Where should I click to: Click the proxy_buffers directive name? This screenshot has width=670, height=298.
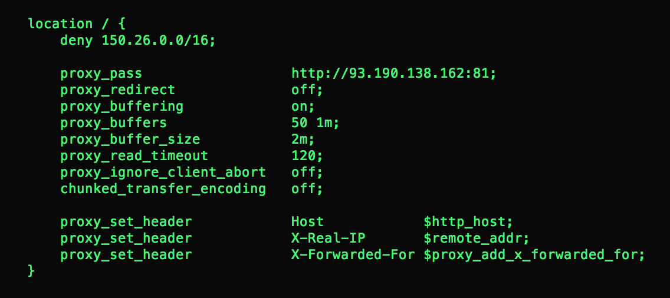(113, 123)
